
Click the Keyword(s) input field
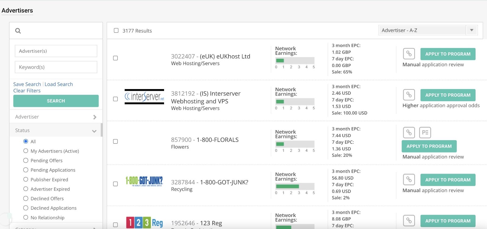coord(56,67)
